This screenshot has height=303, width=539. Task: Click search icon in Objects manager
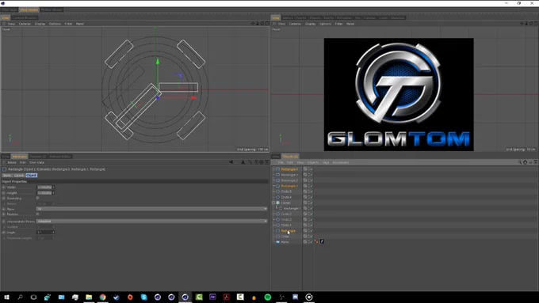[520, 162]
